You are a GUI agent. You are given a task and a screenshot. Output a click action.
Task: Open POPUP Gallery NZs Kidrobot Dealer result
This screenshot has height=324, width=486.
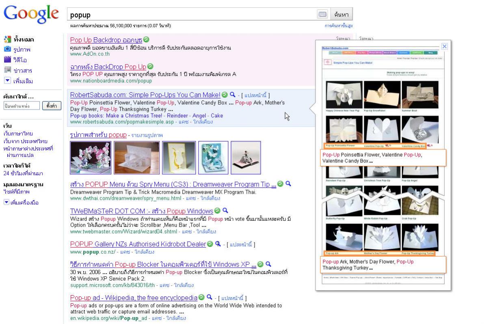138,244
